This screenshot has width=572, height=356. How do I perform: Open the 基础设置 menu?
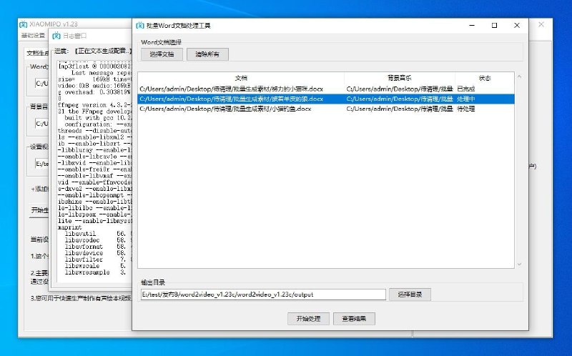pyautogui.click(x=32, y=35)
